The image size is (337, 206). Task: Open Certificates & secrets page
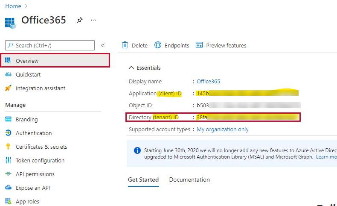(x=41, y=147)
